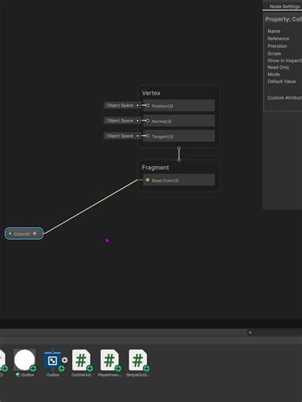Open Object Space dropdown for Normal
Viewport: 302px width, 402px height.
coord(120,121)
